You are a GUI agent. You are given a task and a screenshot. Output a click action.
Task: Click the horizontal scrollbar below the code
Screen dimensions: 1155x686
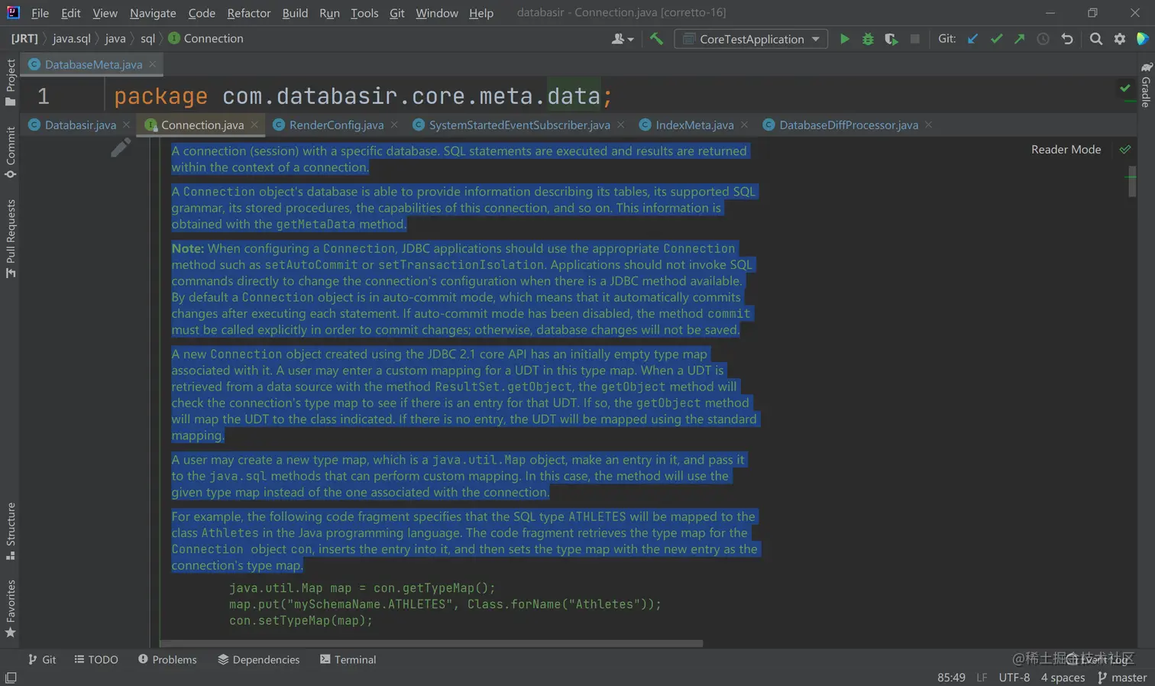(x=432, y=644)
